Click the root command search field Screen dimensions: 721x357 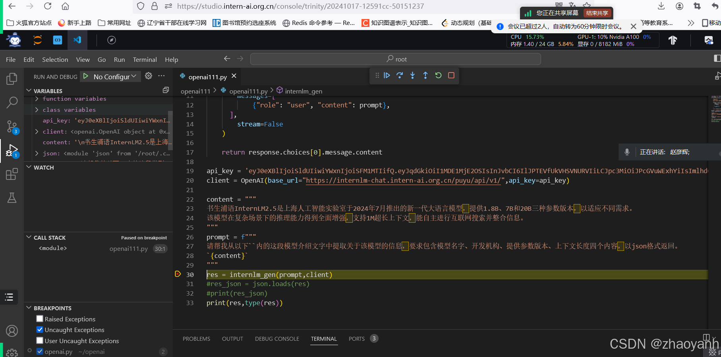pos(396,59)
